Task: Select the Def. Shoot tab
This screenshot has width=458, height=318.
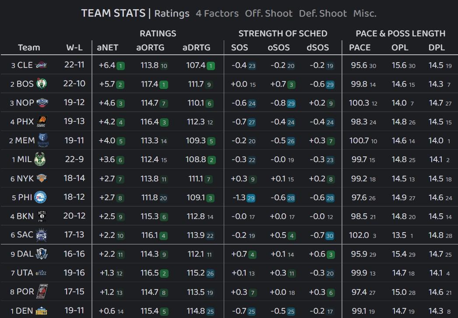Action: [323, 14]
